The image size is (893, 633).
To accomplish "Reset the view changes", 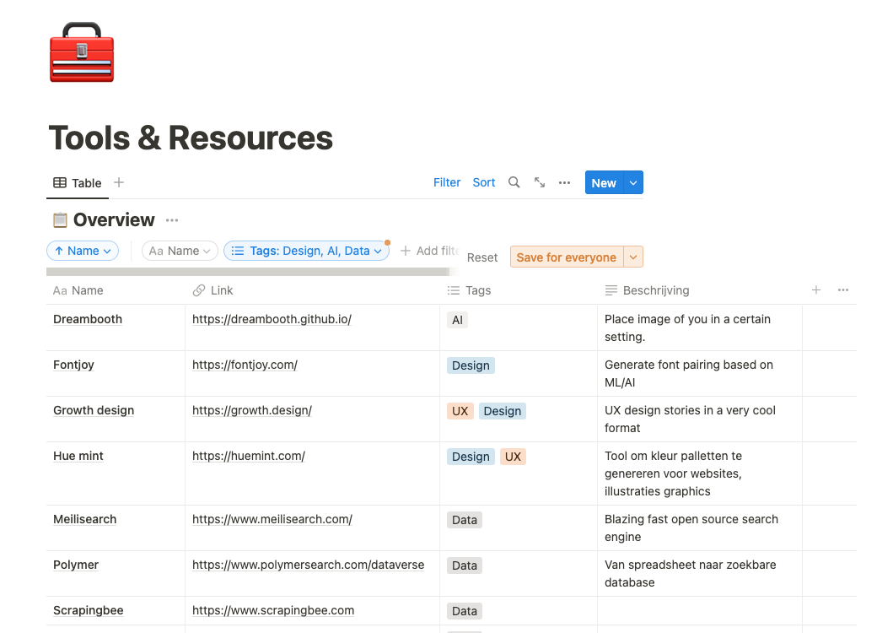I will tap(481, 257).
